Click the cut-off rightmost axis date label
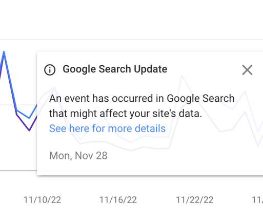 [257, 200]
